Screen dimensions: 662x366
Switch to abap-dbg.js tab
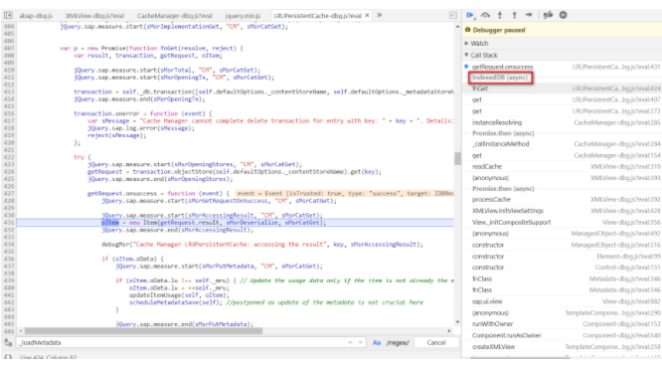36,16
